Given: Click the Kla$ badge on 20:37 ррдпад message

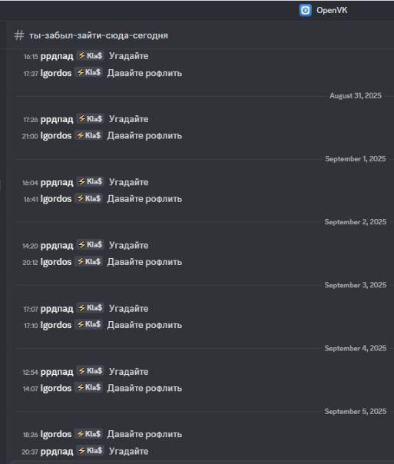Looking at the screenshot, I should (x=90, y=451).
